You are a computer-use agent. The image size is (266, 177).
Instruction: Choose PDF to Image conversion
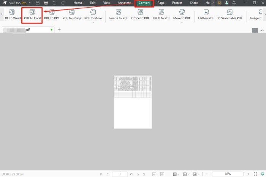pyautogui.click(x=72, y=15)
